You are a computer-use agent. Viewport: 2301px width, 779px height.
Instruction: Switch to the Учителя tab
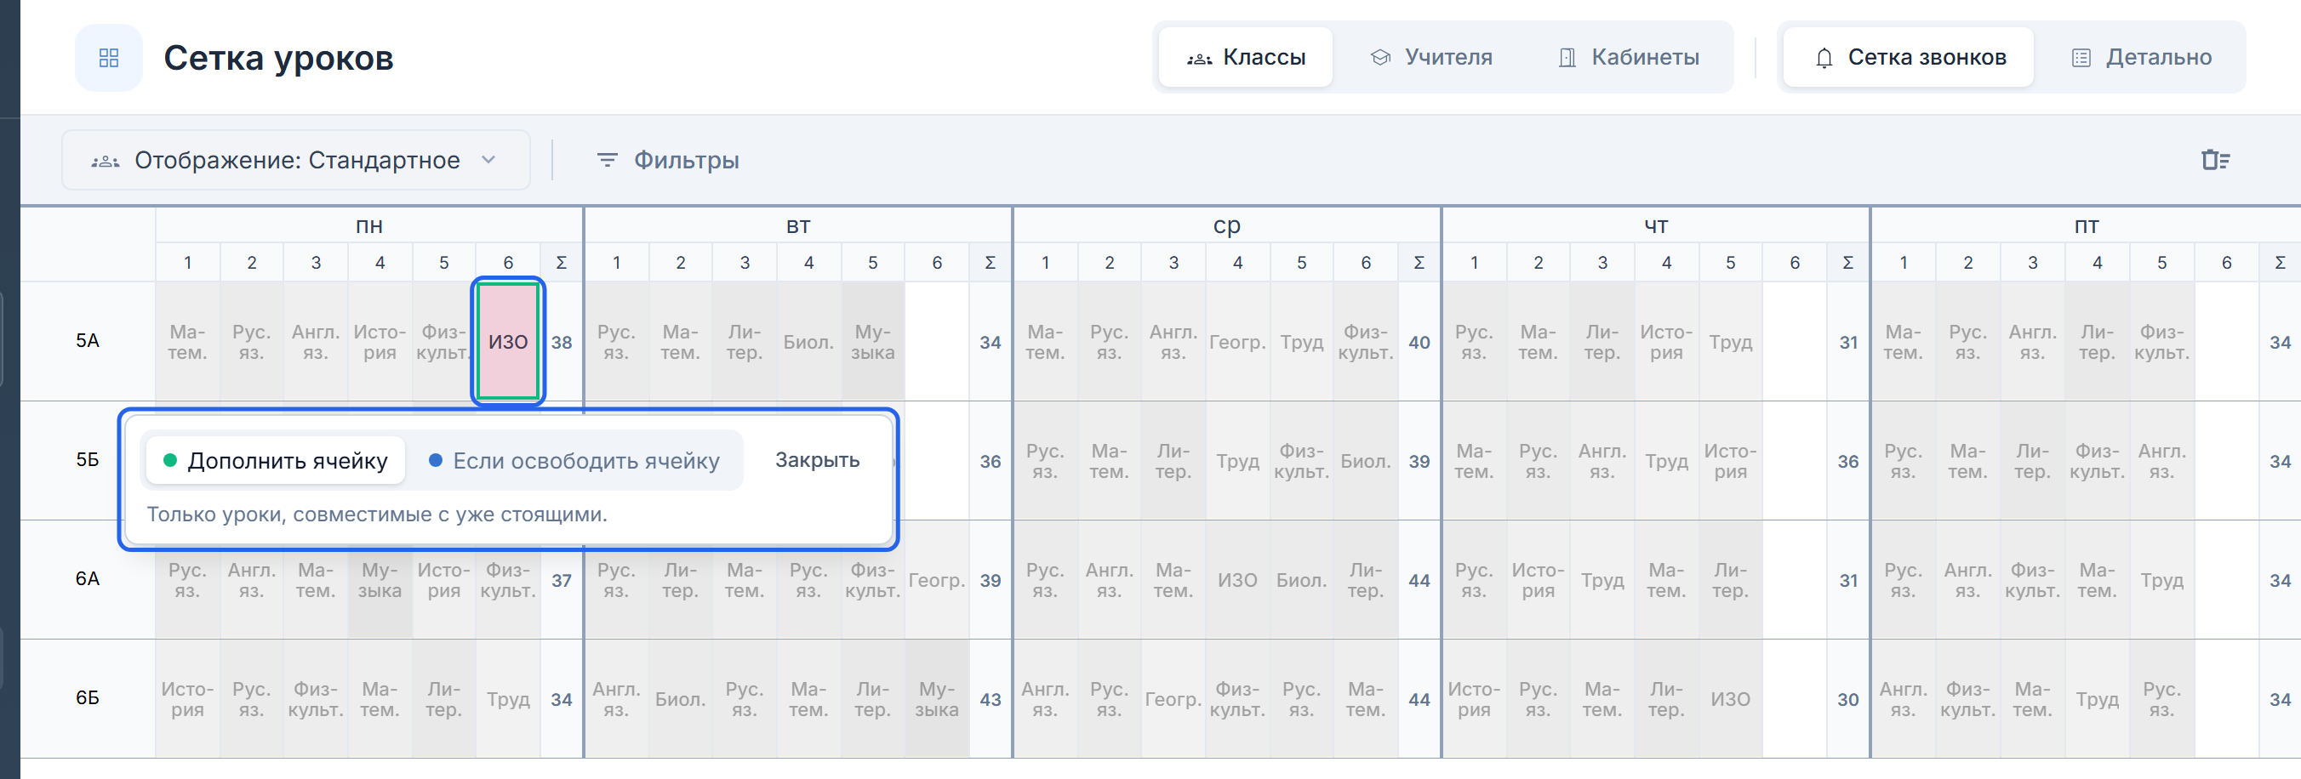click(1430, 58)
